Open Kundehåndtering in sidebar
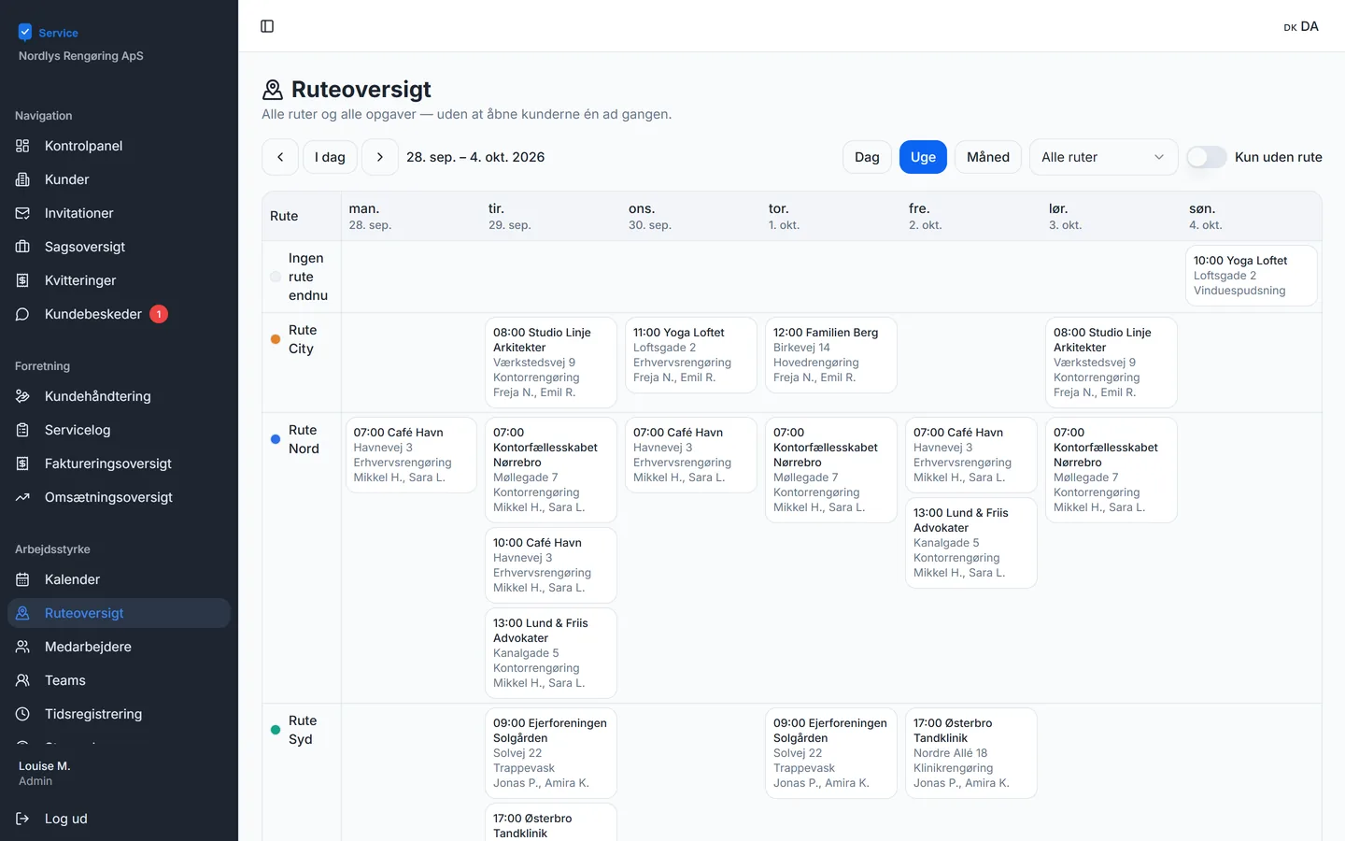 coord(119,396)
